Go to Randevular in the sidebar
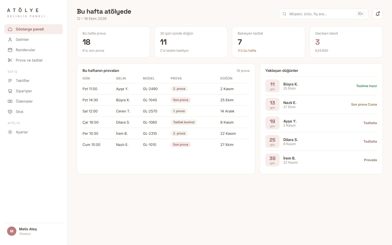The image size is (392, 245). click(33, 50)
